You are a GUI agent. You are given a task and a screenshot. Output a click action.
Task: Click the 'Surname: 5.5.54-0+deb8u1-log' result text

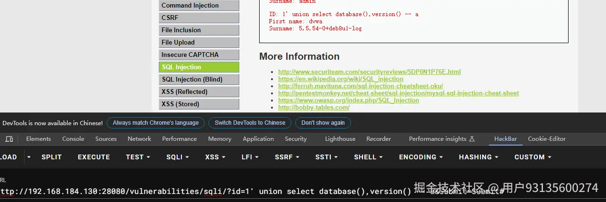(316, 28)
